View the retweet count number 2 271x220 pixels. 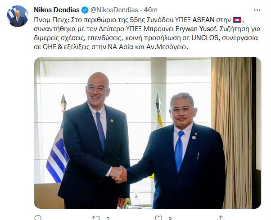(x=108, y=219)
